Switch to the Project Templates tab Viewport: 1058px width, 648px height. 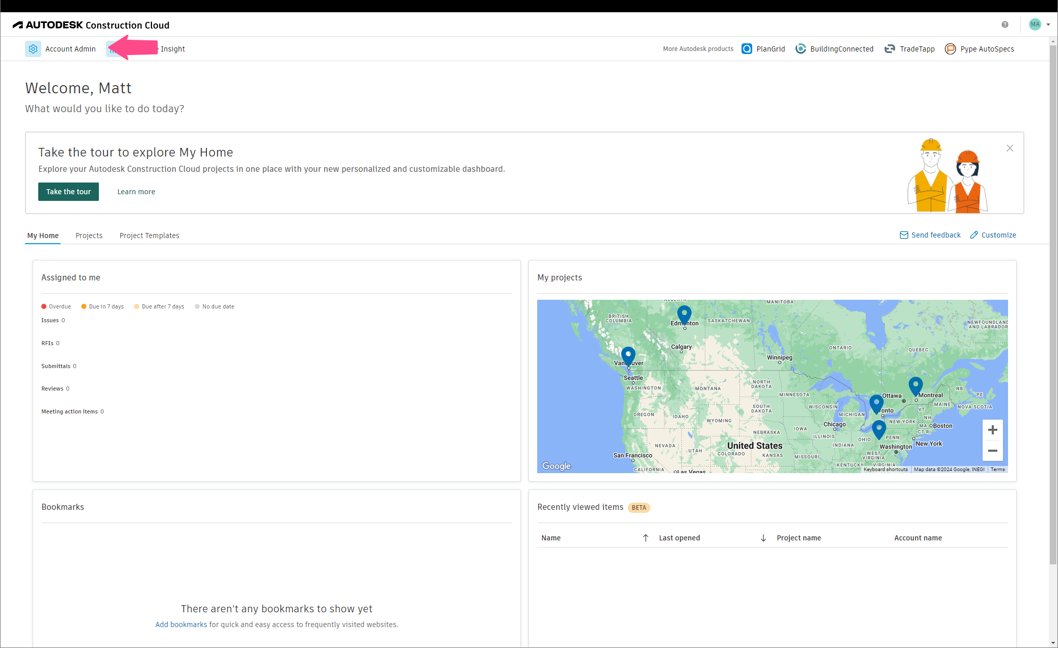149,236
